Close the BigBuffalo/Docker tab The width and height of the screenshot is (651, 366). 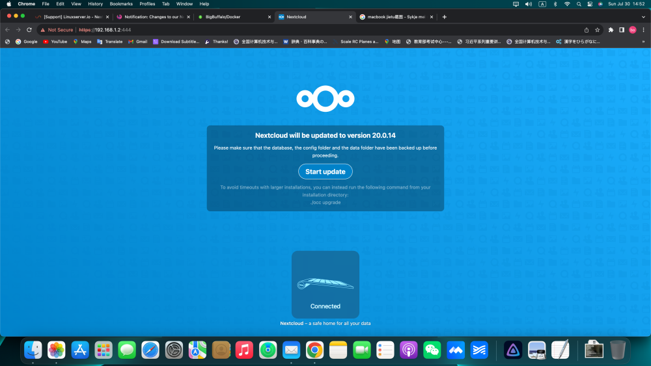point(270,17)
